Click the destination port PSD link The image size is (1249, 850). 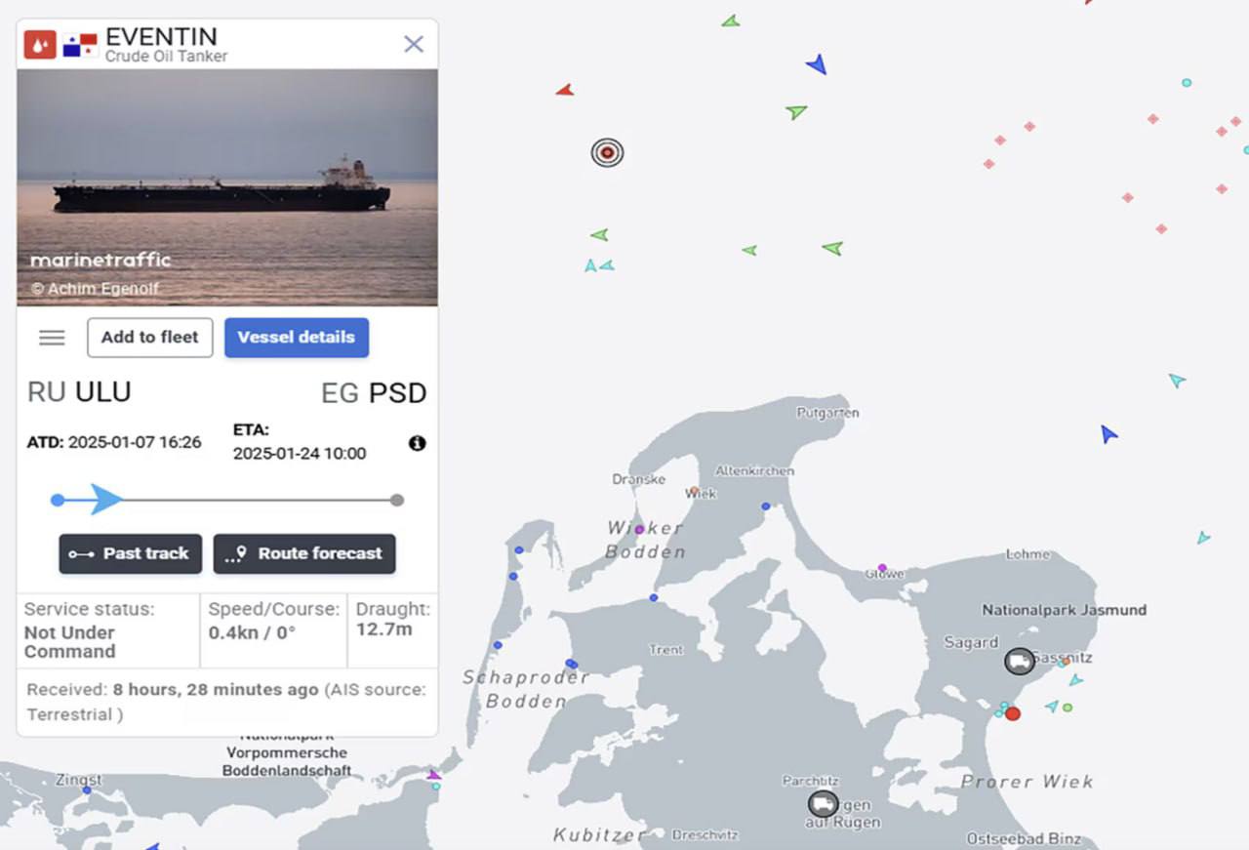click(x=397, y=393)
